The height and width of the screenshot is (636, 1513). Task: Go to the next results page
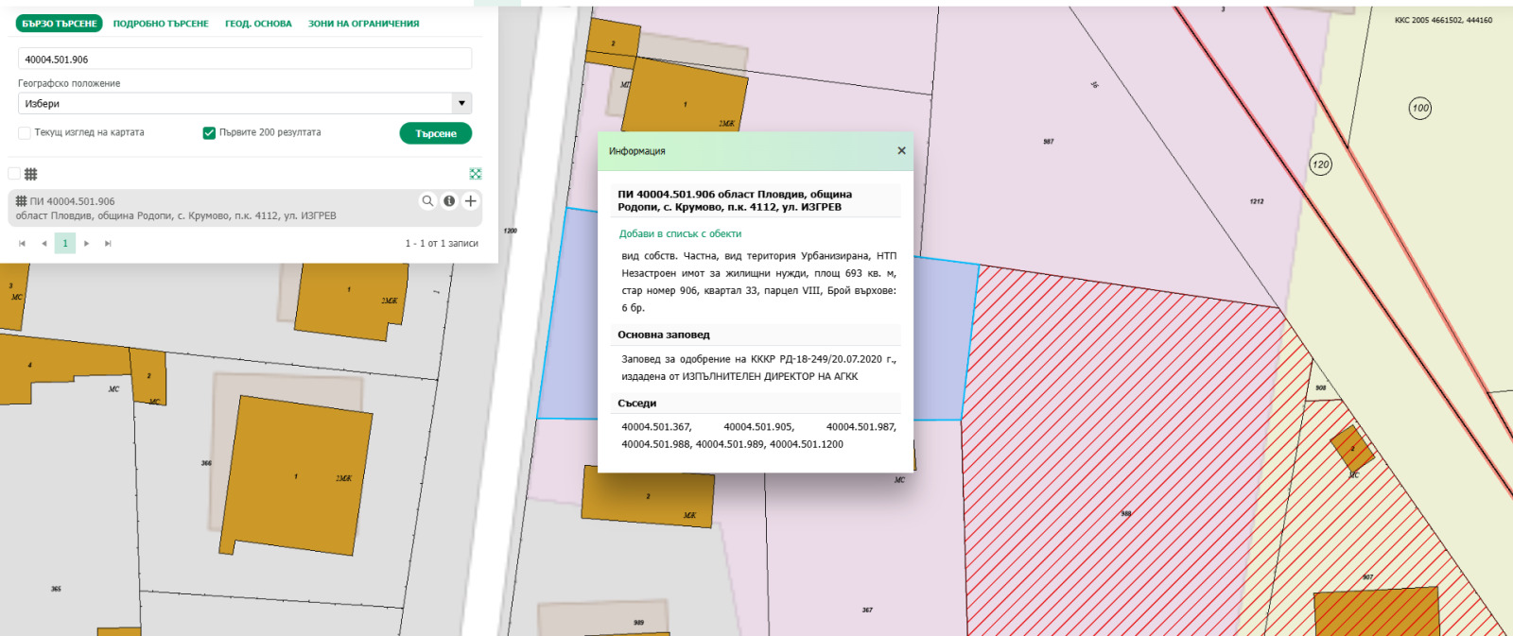[x=86, y=244]
